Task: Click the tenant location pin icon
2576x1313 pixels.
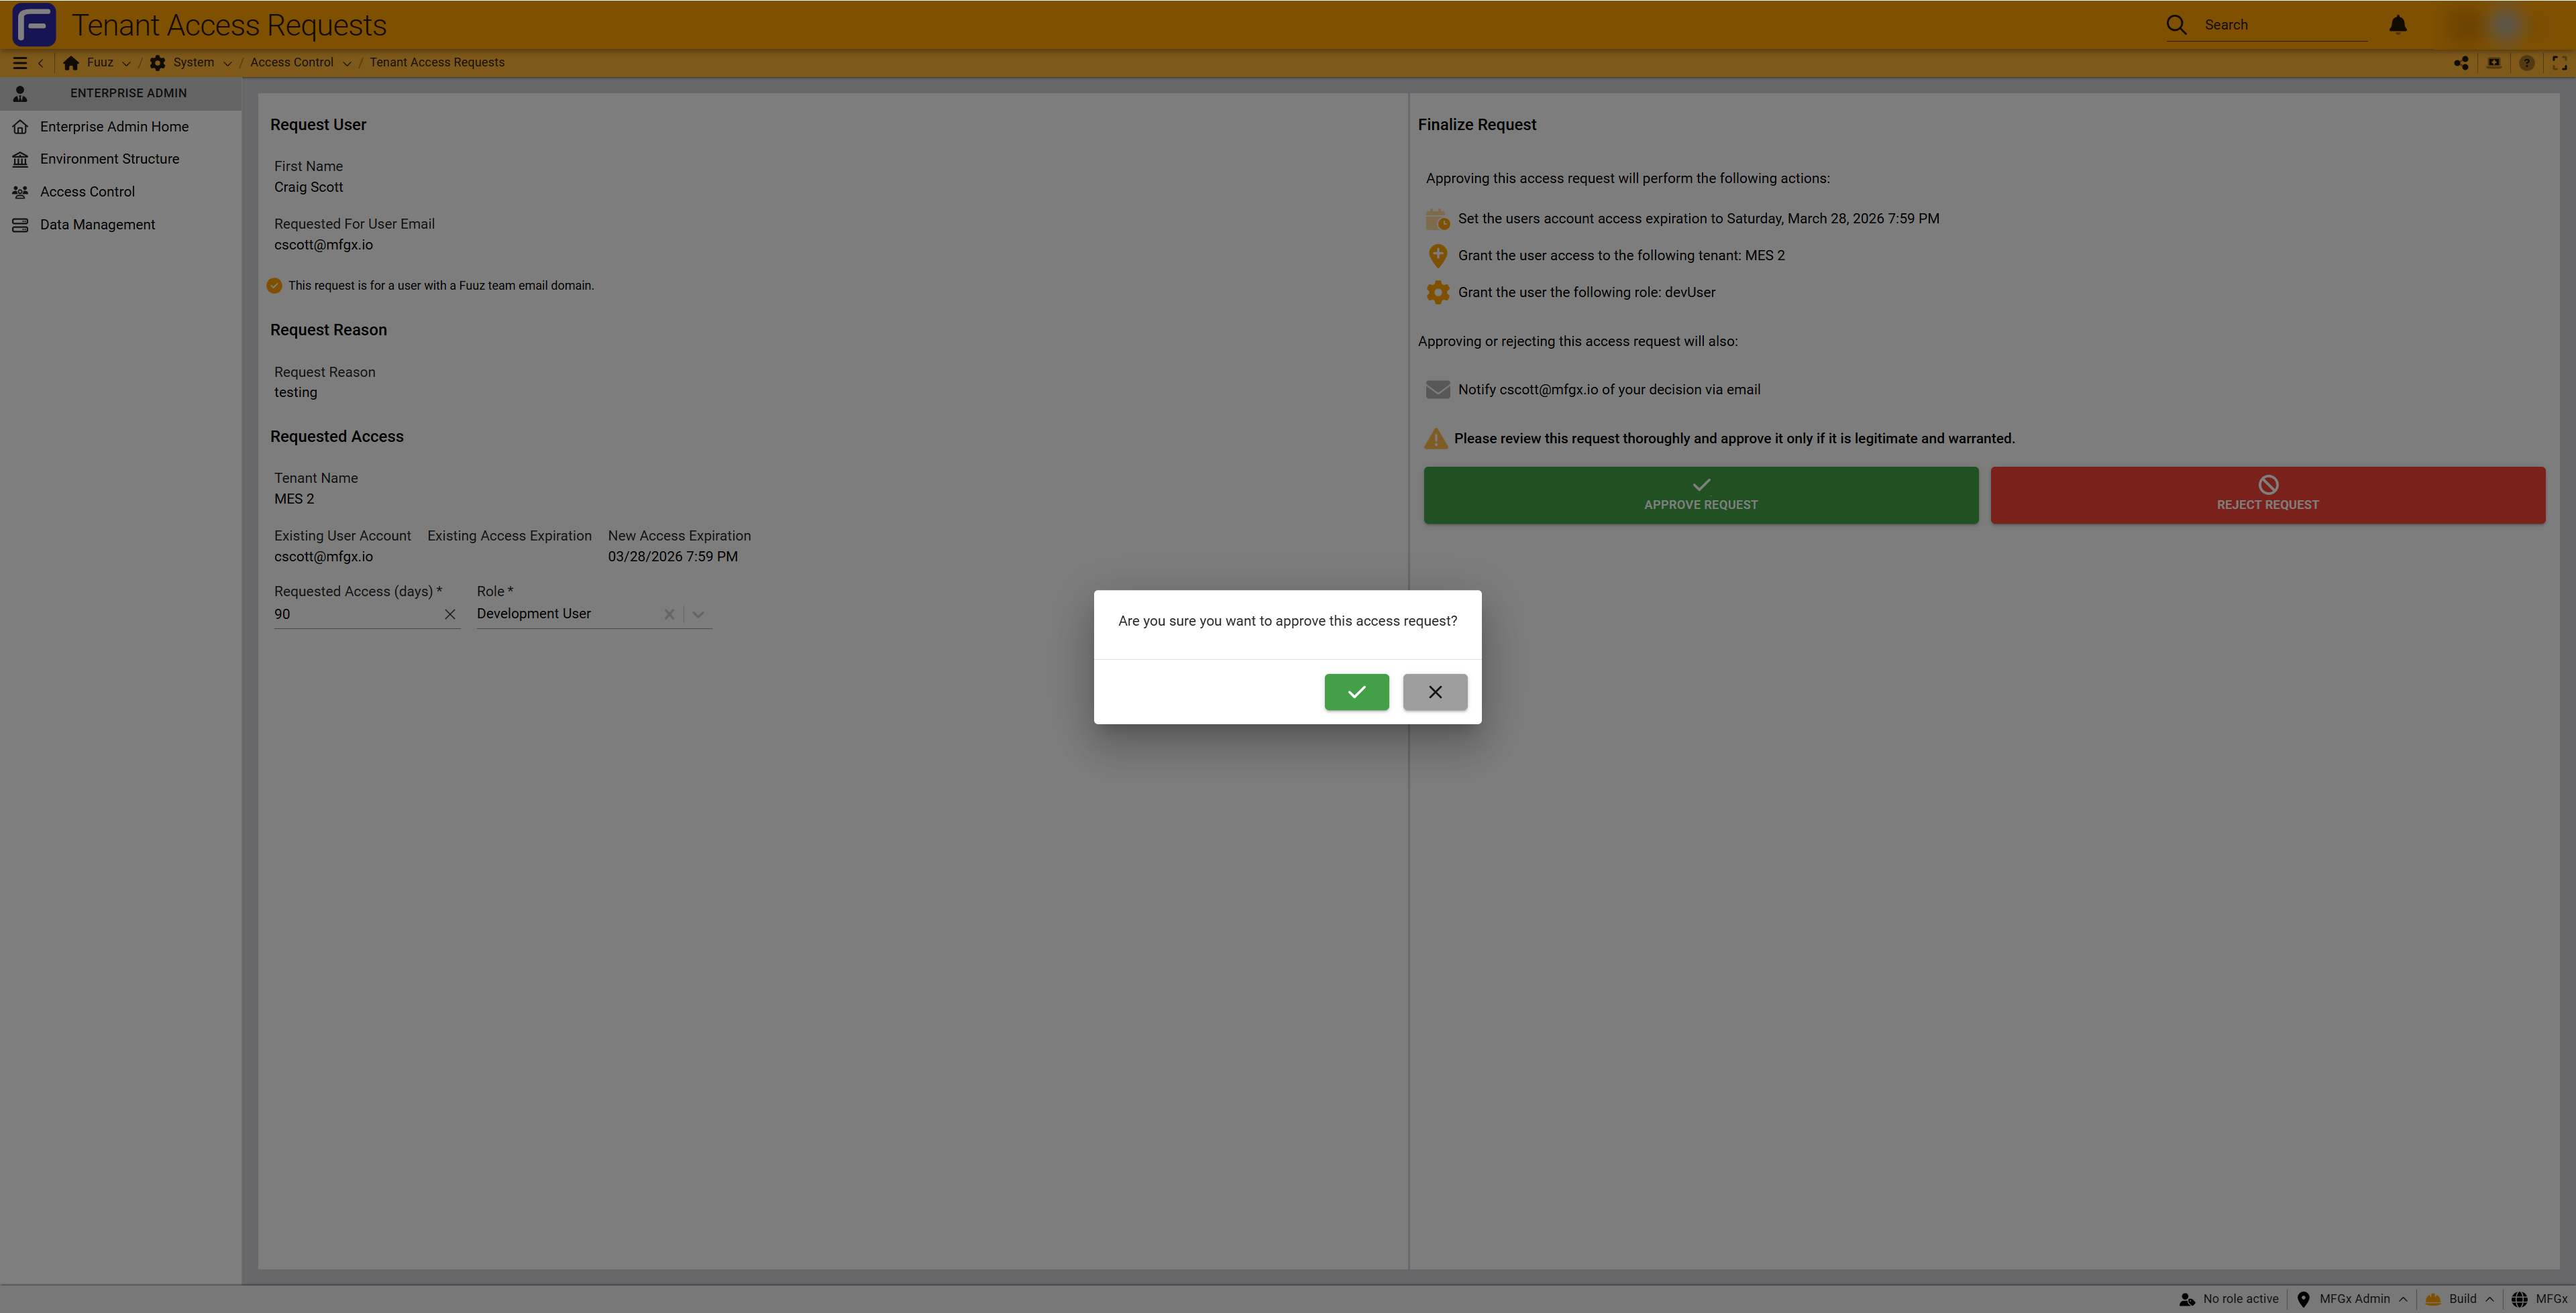Action: click(1438, 255)
